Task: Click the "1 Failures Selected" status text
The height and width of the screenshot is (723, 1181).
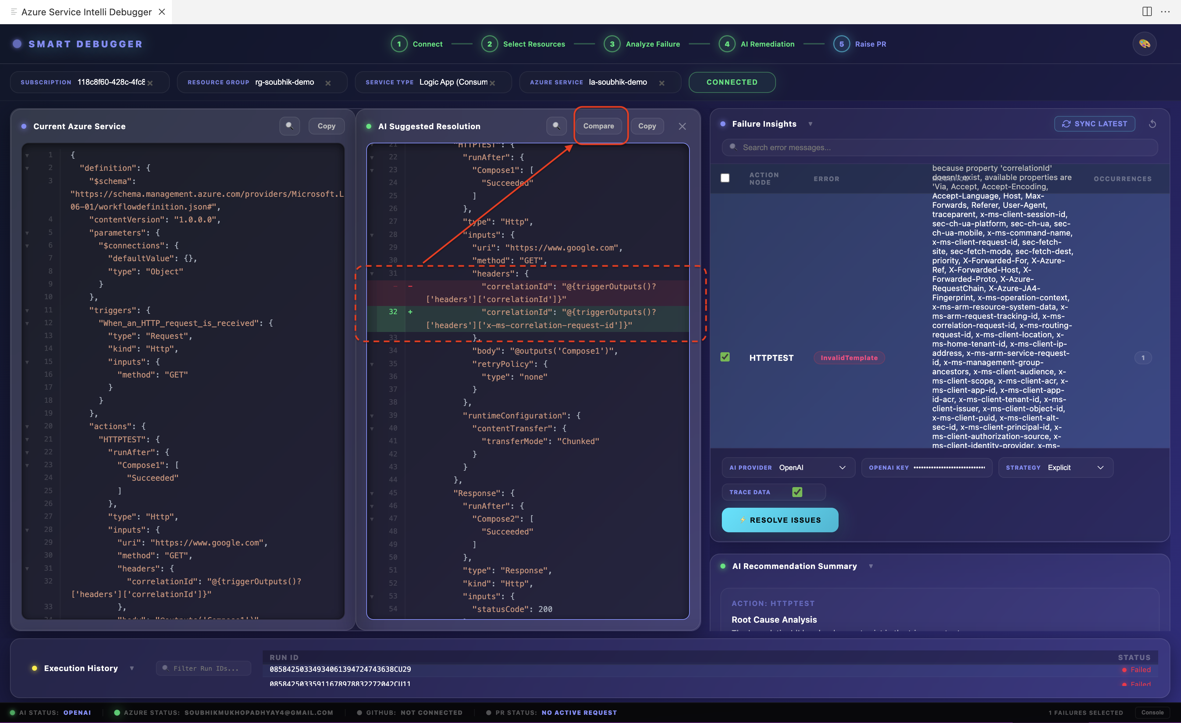Action: pos(1085,712)
